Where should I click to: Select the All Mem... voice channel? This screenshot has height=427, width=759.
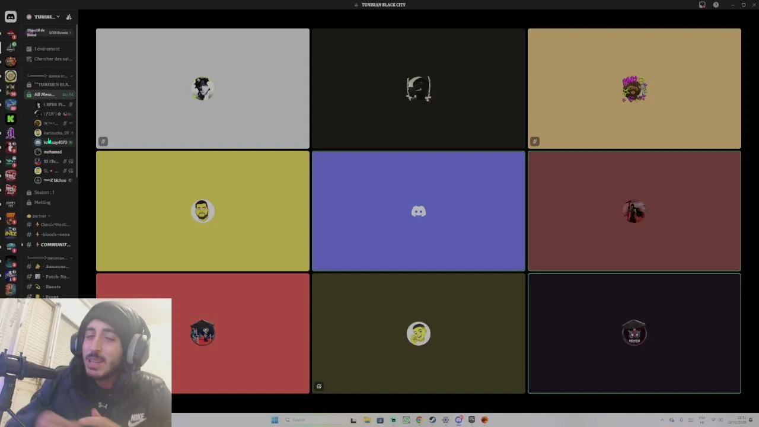click(49, 94)
